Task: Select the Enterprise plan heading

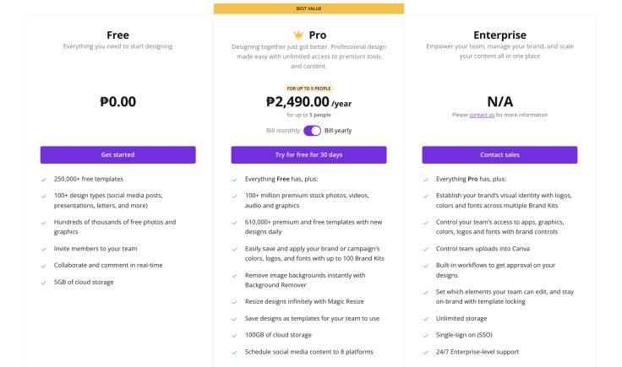Action: point(499,35)
